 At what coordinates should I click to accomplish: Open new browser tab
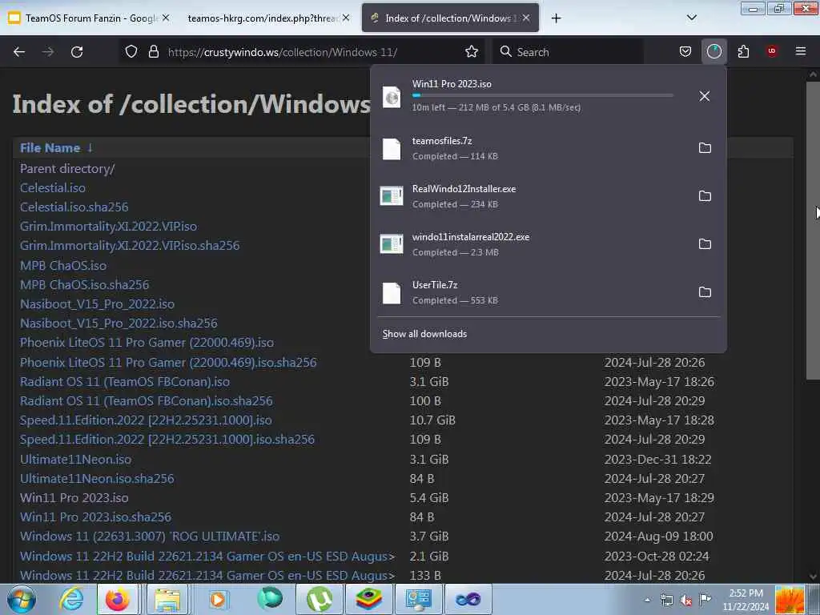[x=556, y=18]
